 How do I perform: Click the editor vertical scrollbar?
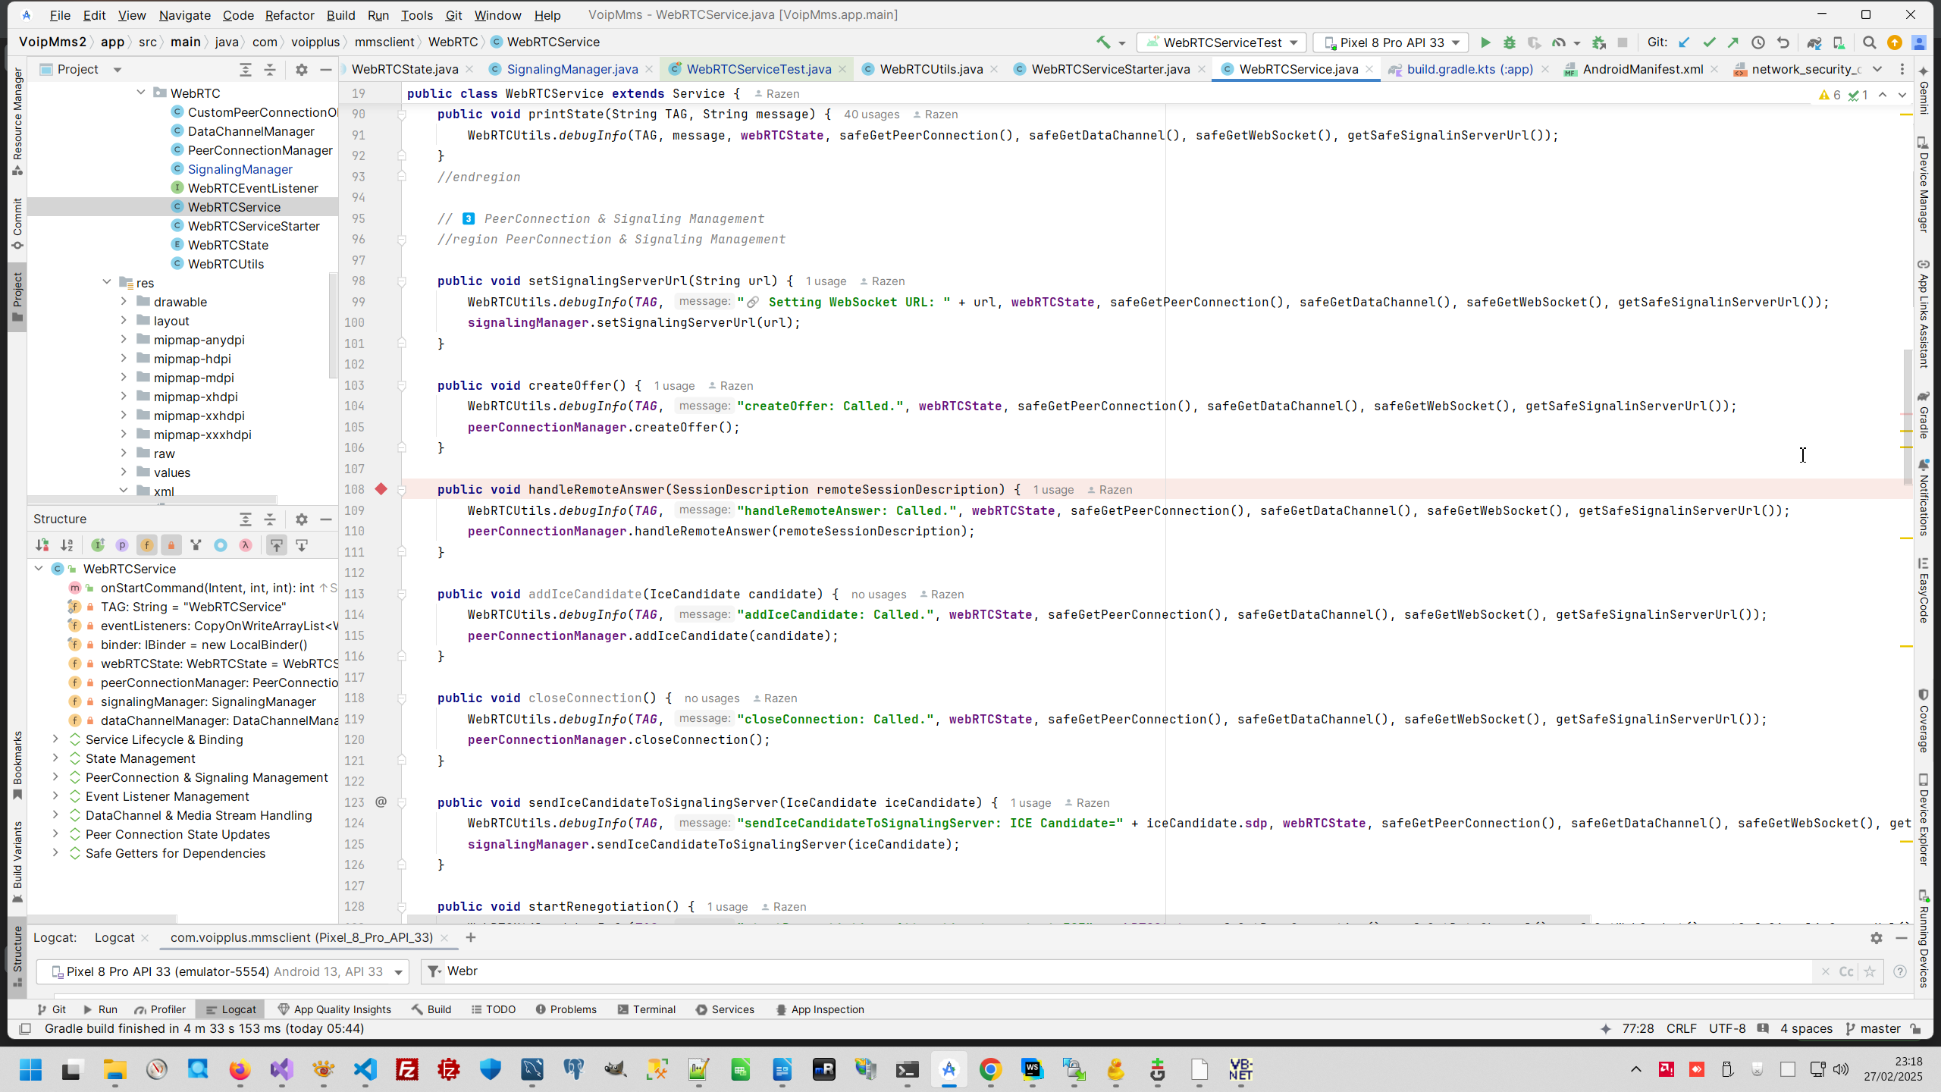click(1908, 417)
